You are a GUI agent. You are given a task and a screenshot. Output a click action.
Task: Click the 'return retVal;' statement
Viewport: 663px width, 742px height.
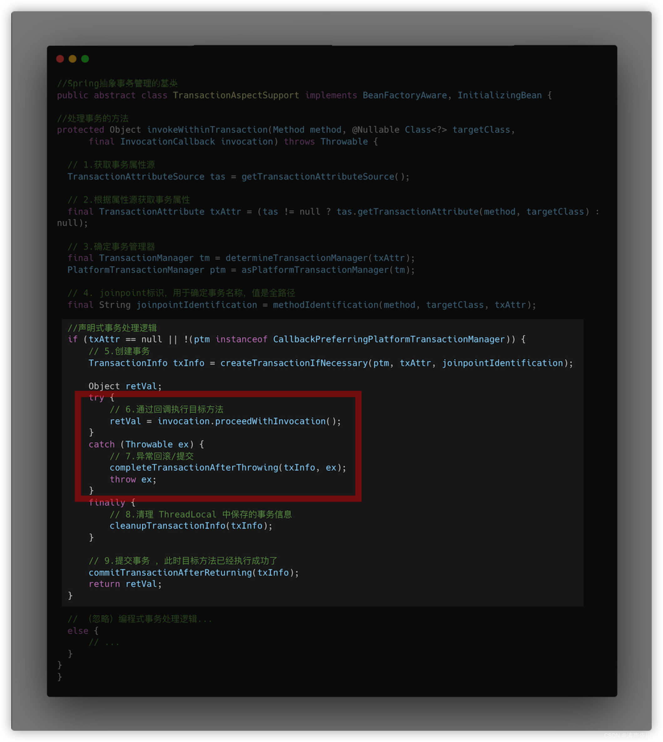[x=125, y=584]
